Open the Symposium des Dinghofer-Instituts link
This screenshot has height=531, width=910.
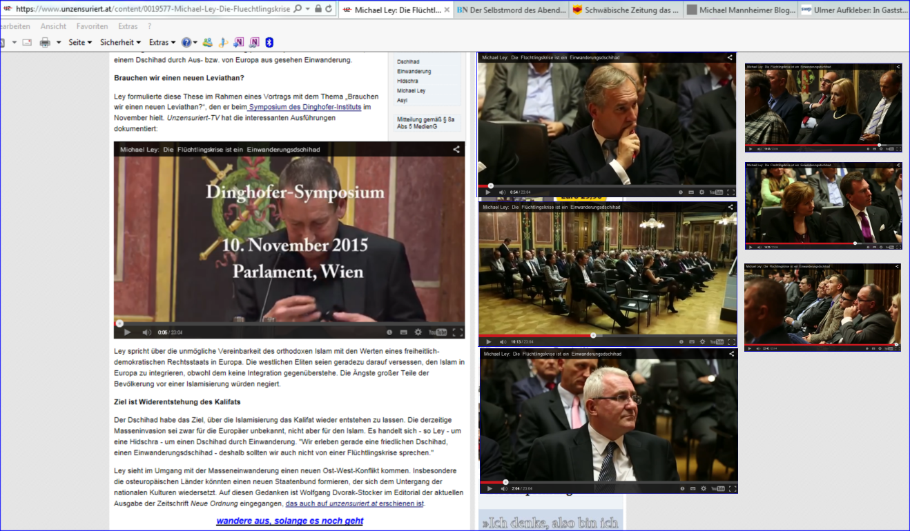point(305,107)
